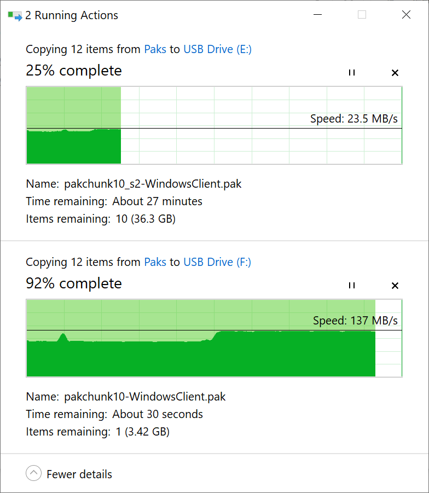Screen dimensions: 429x493
Task: Click the About 27 minutes time remaining
Action: (158, 201)
